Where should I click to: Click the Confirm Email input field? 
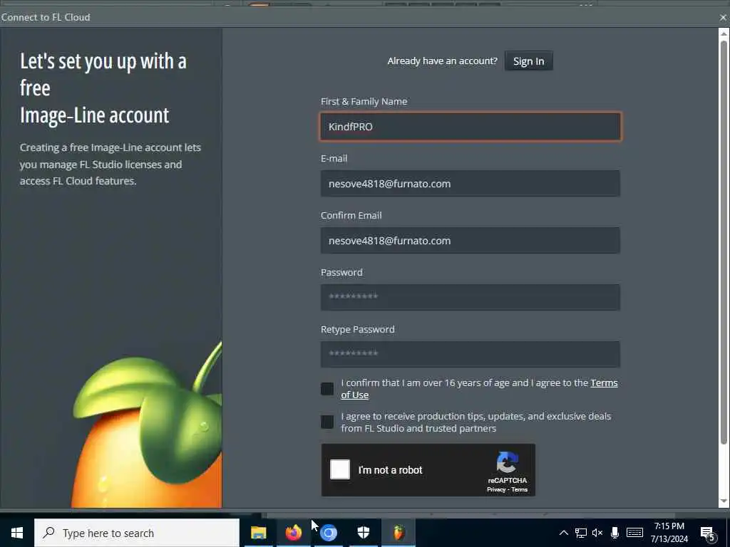[471, 241]
